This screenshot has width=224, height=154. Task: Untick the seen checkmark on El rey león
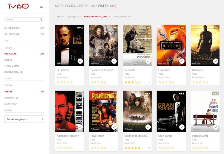click(x=182, y=61)
